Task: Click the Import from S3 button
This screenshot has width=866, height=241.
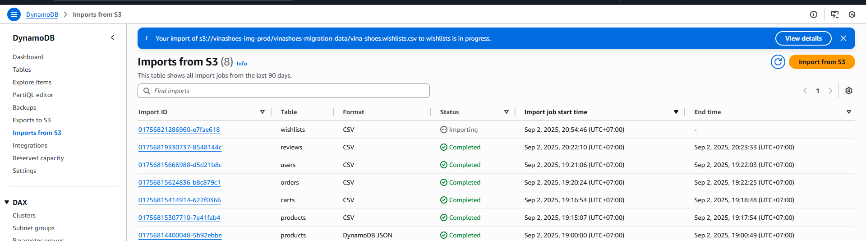Action: 821,62
